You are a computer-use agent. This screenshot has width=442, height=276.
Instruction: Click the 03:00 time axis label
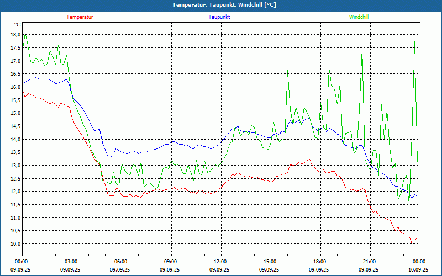pos(72,262)
